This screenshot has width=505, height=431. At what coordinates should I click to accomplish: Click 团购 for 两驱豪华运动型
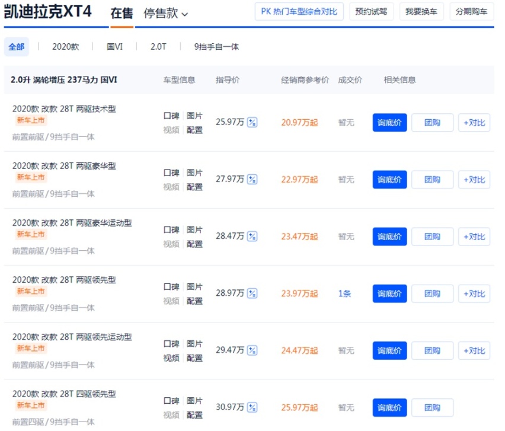432,237
